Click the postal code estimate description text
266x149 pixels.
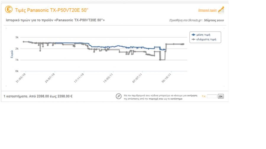point(160,97)
